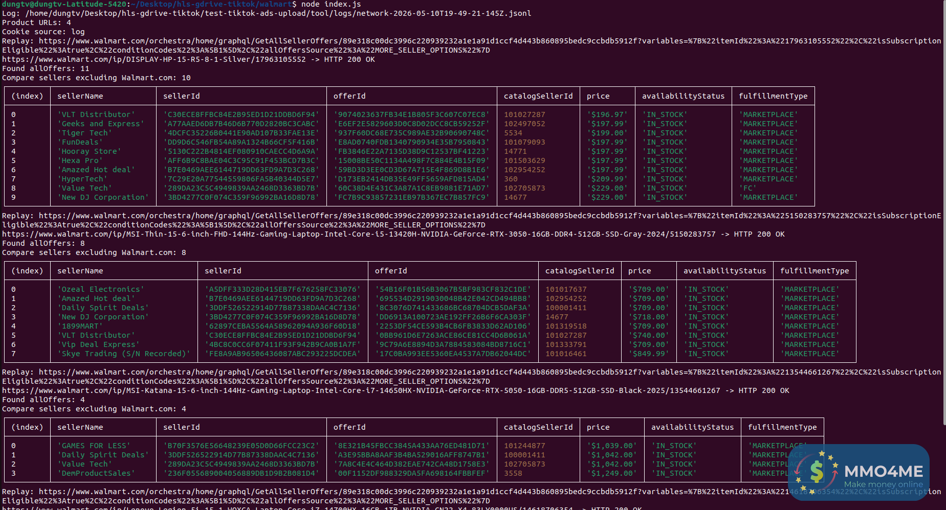Click the price '$718.00'
Viewport: 946px width, 510px height.
(649, 317)
